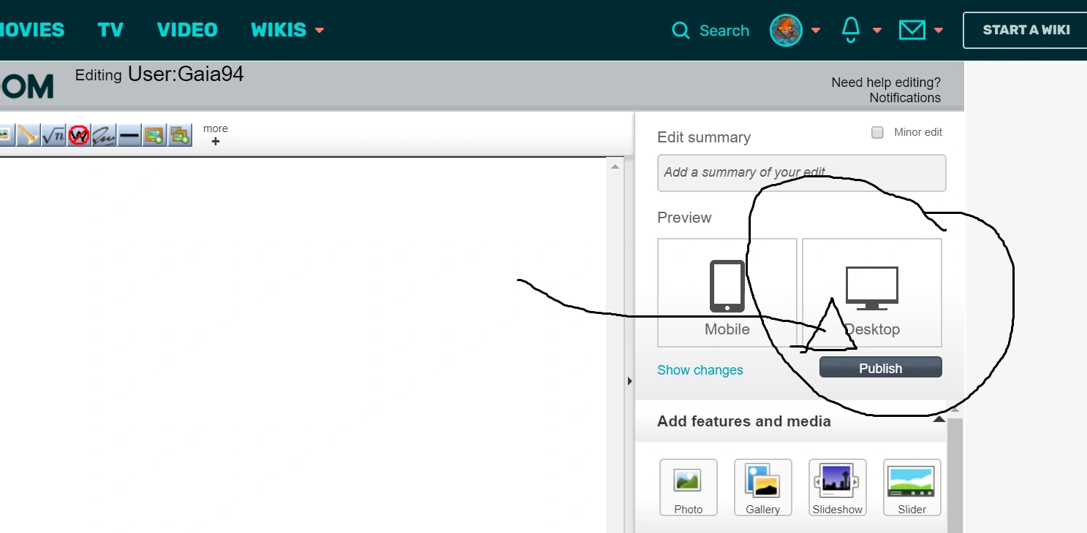
Task: Collapse the Add features and media section
Action: [939, 420]
